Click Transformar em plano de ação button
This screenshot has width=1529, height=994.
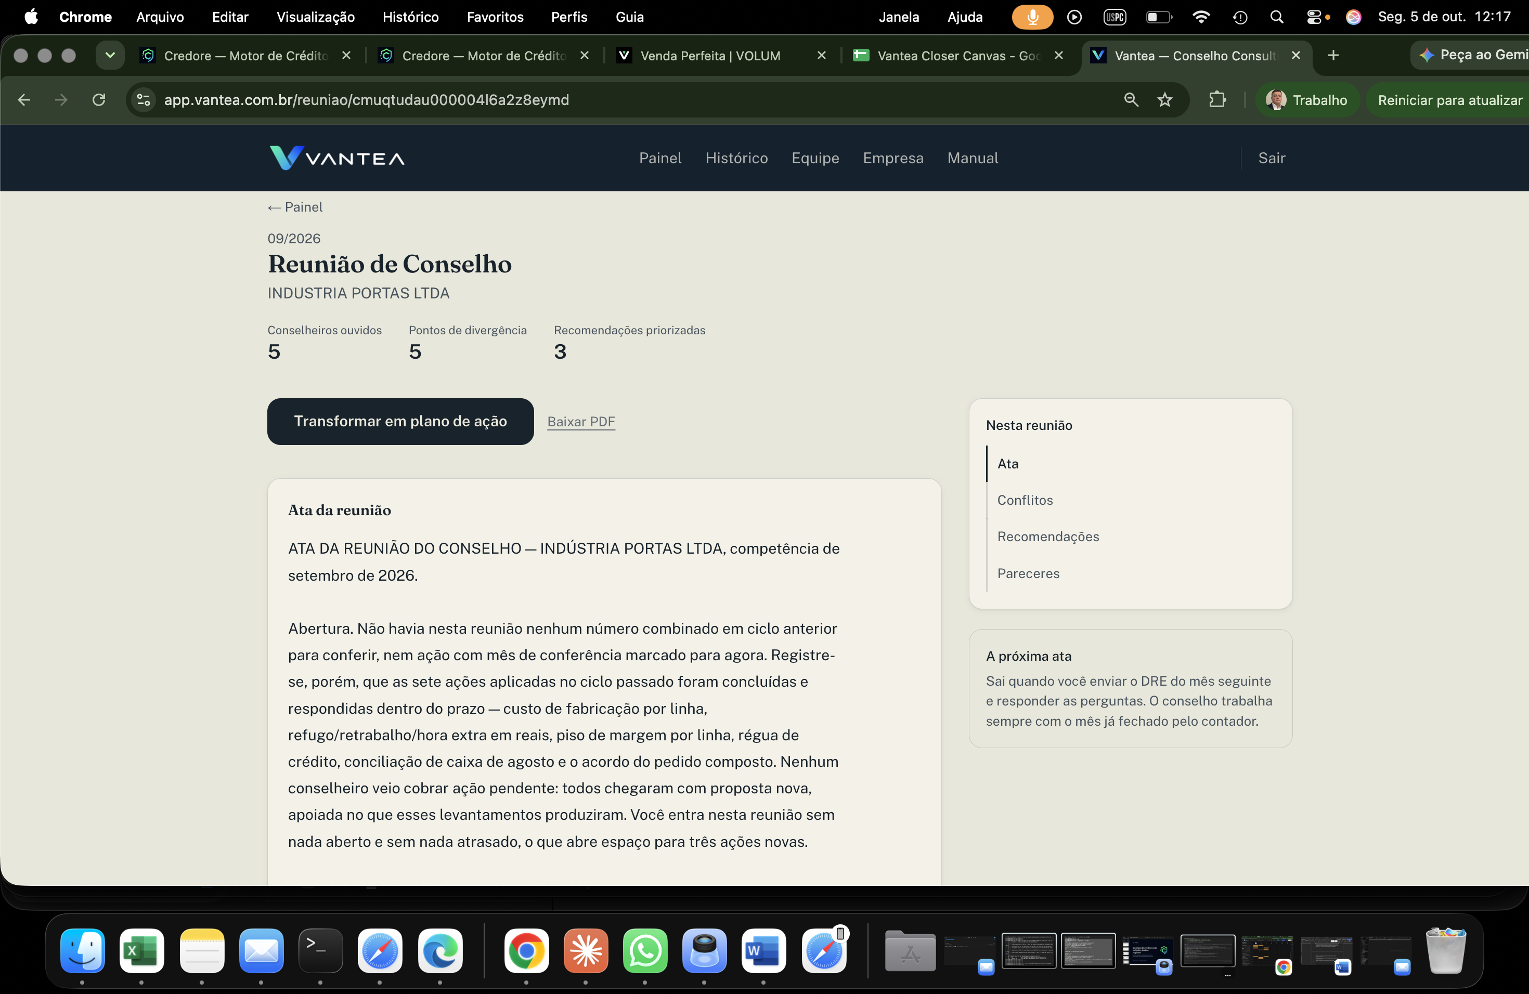400,421
